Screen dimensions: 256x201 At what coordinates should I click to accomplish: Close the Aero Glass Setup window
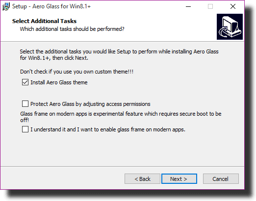pos(233,6)
